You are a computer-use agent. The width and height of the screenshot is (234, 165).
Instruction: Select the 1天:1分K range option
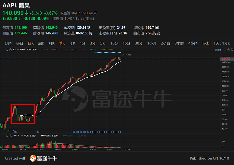222,44
